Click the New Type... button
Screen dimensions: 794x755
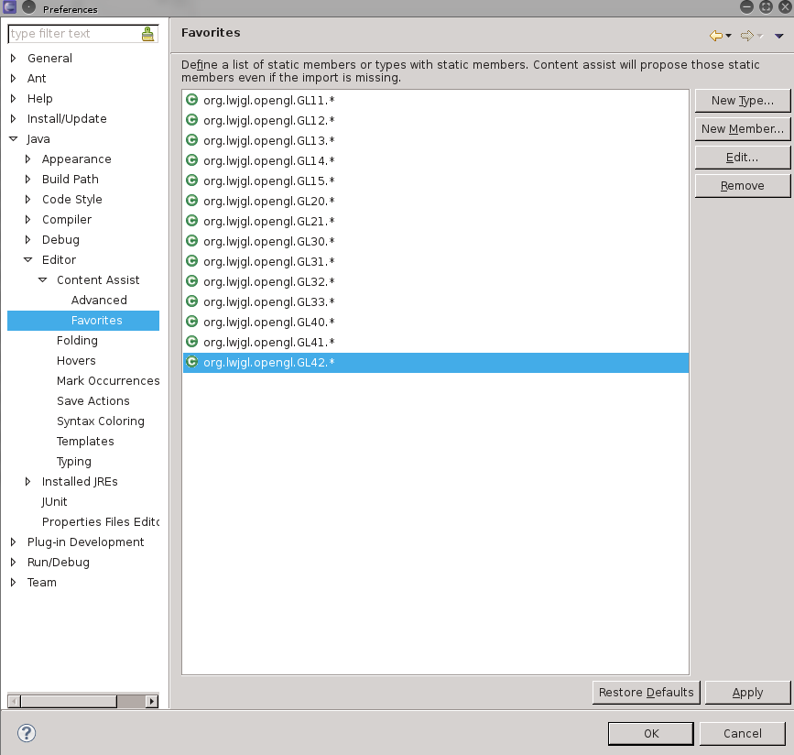click(743, 100)
